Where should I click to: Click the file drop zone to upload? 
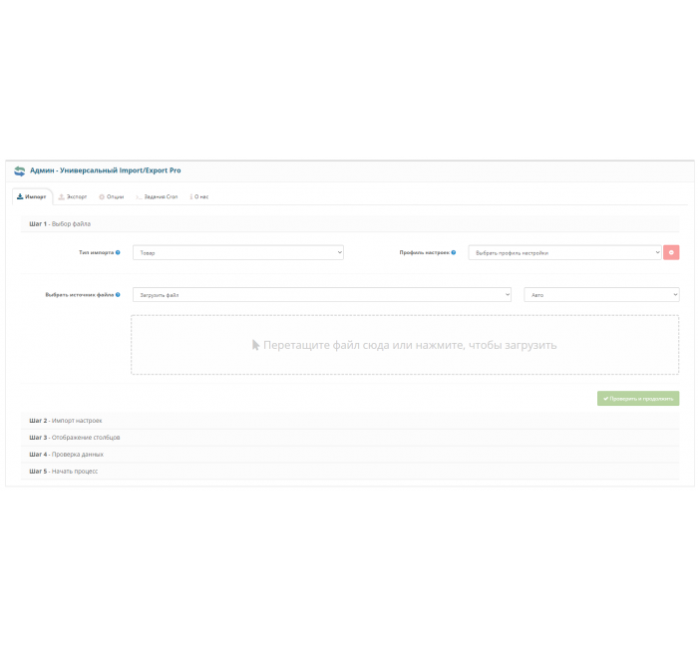pos(405,345)
